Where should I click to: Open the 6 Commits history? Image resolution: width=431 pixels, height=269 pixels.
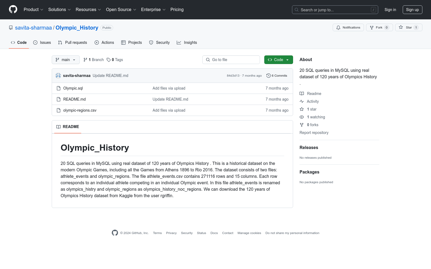click(277, 76)
